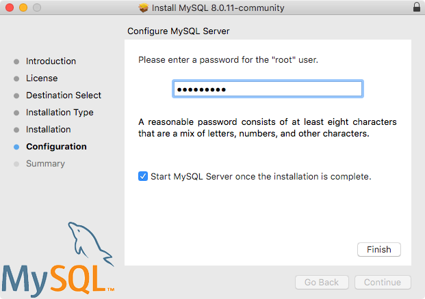Screen dimensions: 425x299
Task: Minimize the installer with the yellow button
Action: coord(23,8)
